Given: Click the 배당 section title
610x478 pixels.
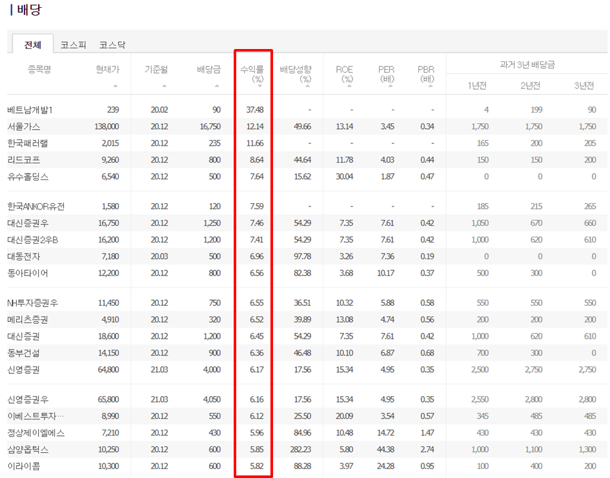Looking at the screenshot, I should coord(29,10).
